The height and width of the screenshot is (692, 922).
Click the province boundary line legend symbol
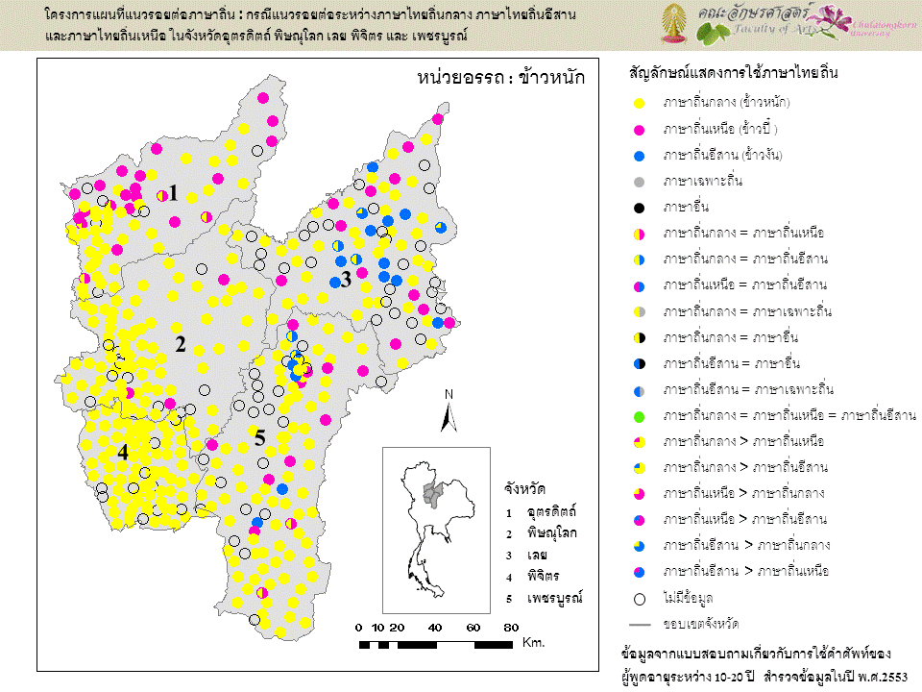point(638,624)
